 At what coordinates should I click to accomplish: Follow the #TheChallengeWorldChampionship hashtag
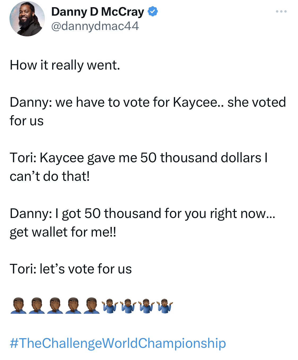pyautogui.click(x=118, y=343)
